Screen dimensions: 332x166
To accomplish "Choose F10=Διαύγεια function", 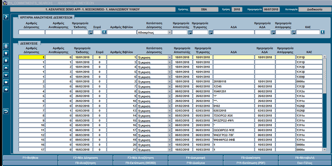I will [196, 163].
